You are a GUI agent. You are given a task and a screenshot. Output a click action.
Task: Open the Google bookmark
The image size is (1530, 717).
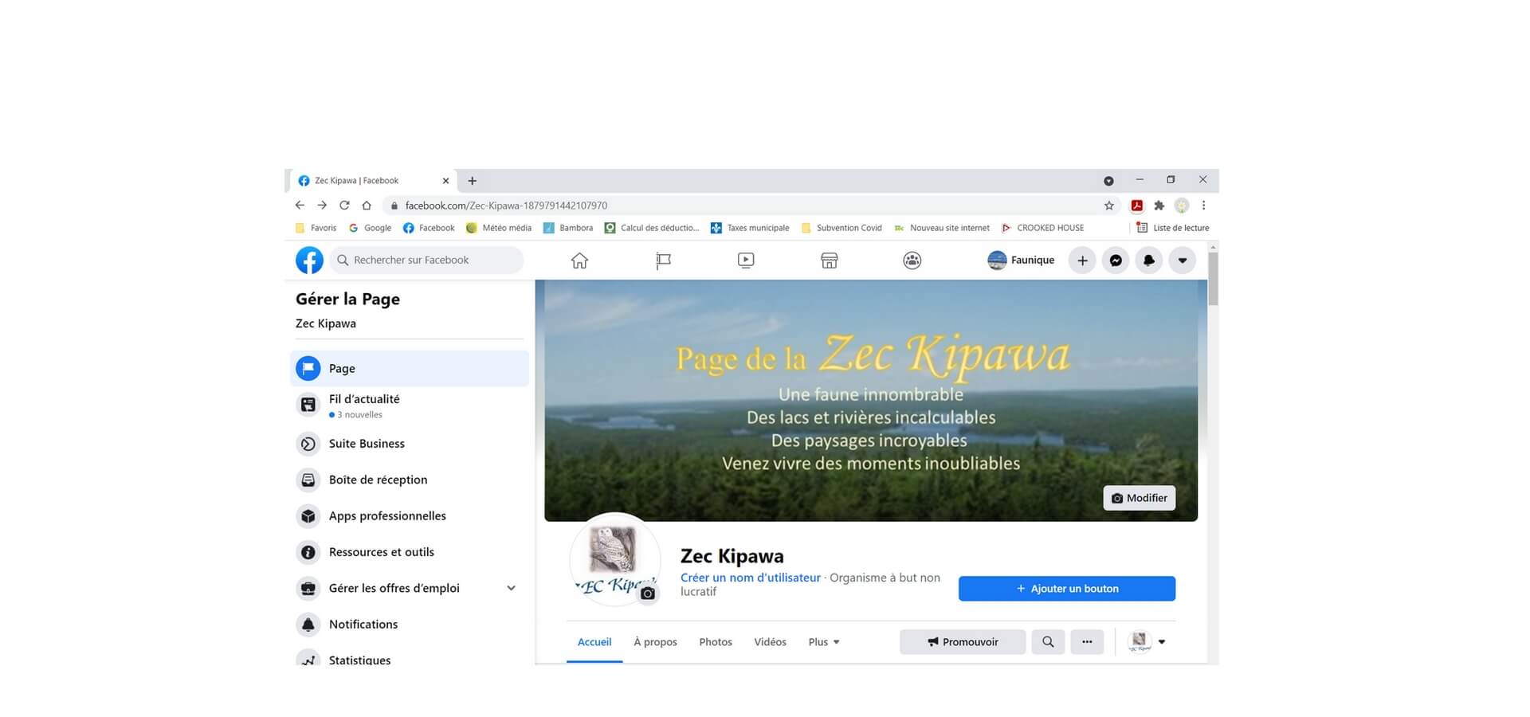click(x=370, y=228)
